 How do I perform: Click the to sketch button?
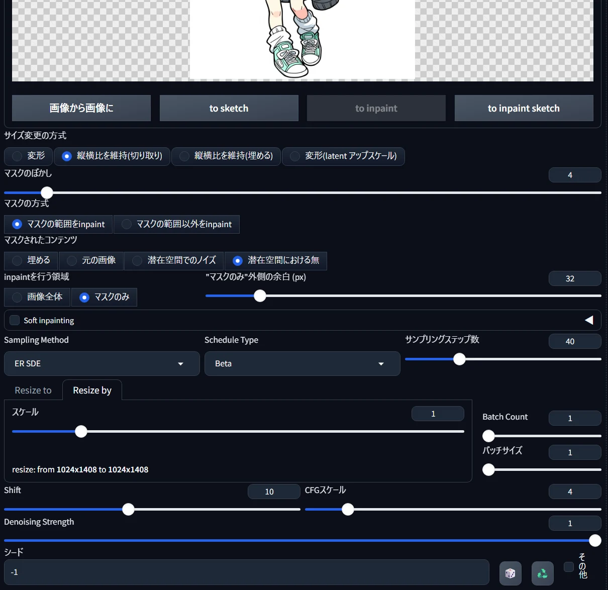click(x=229, y=108)
